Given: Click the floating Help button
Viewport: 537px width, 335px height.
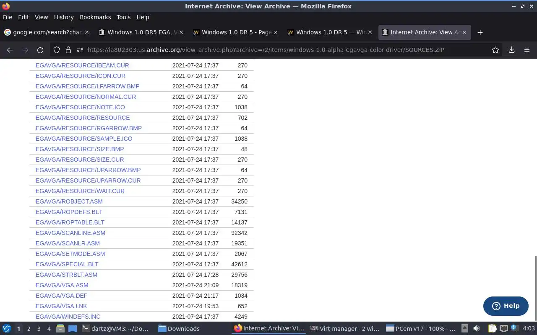Looking at the screenshot, I should 506,306.
